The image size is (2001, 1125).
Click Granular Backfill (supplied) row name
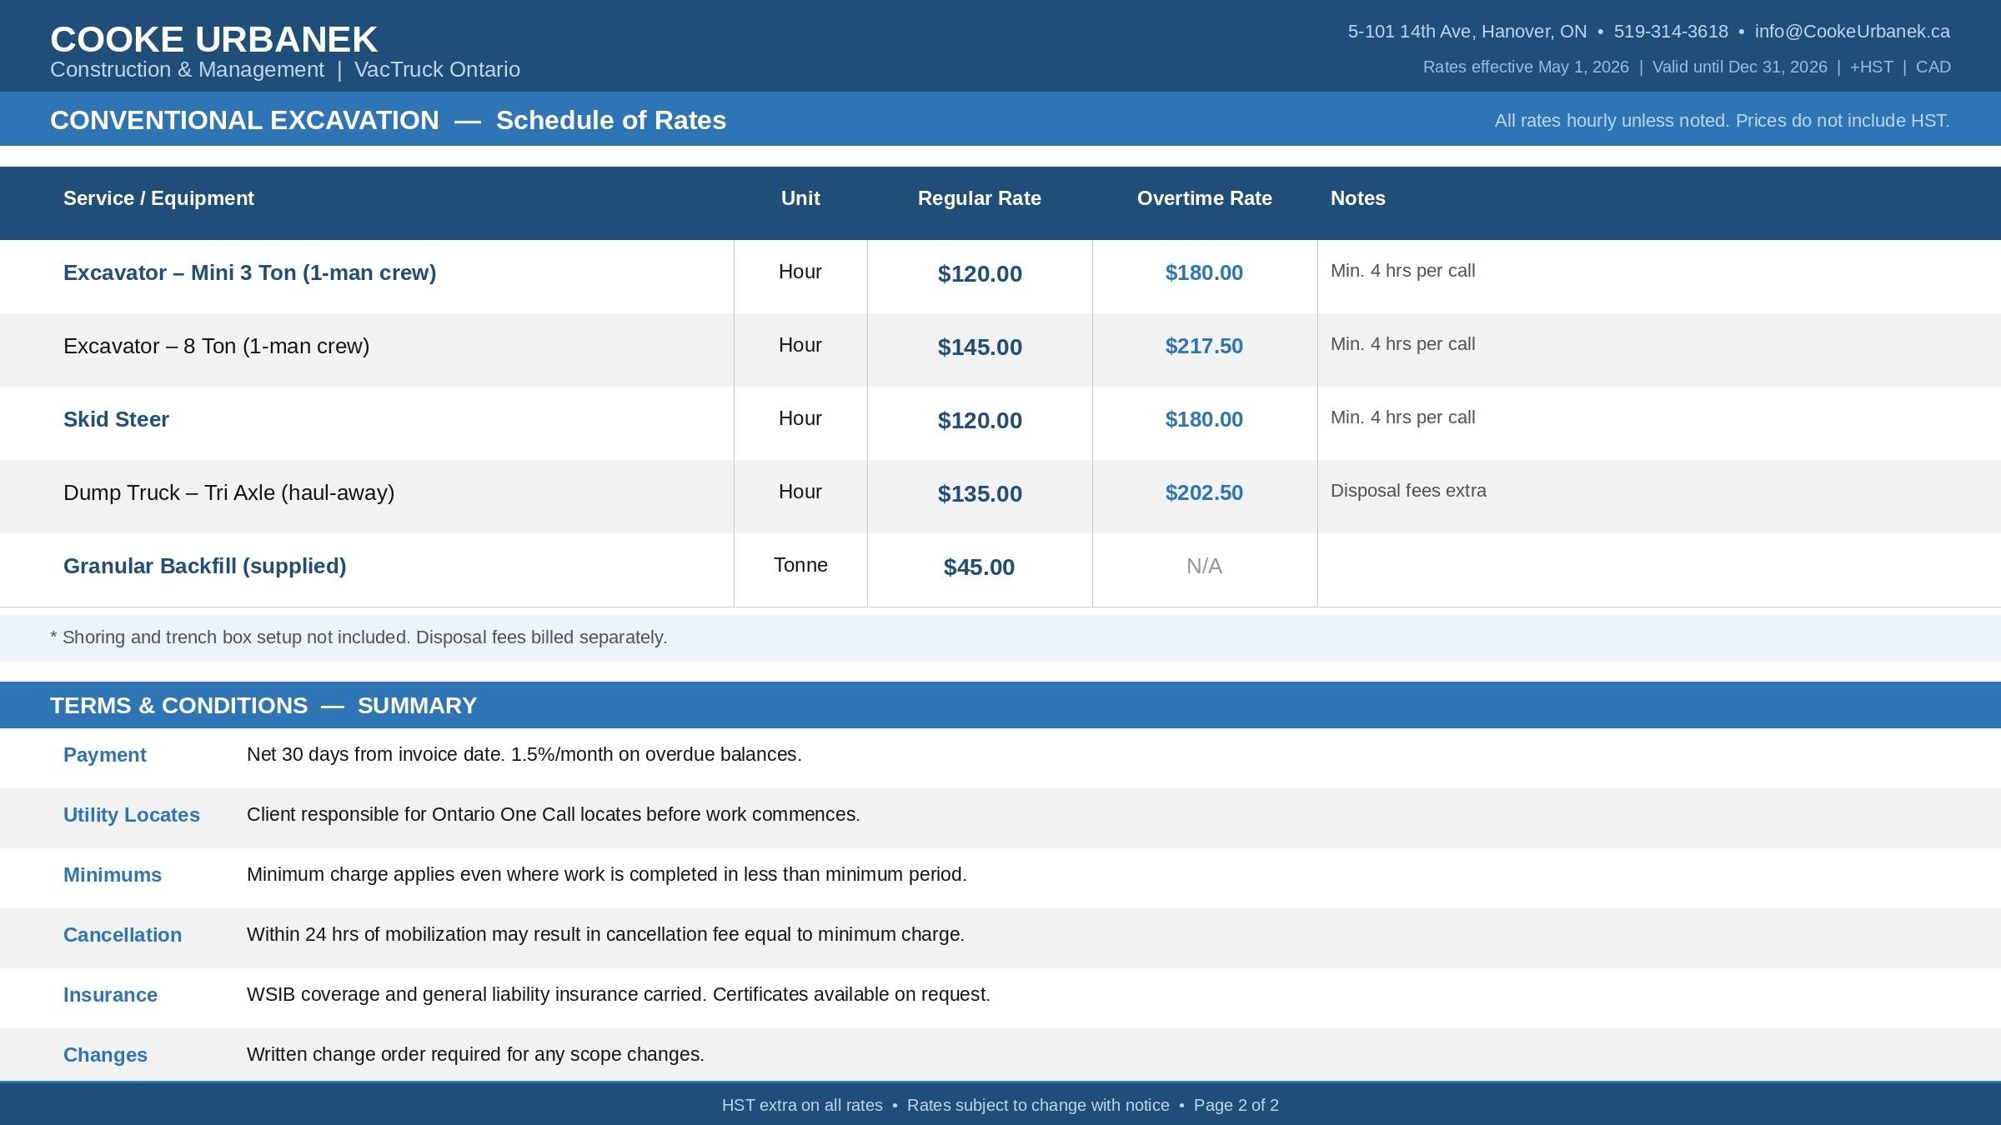204,566
